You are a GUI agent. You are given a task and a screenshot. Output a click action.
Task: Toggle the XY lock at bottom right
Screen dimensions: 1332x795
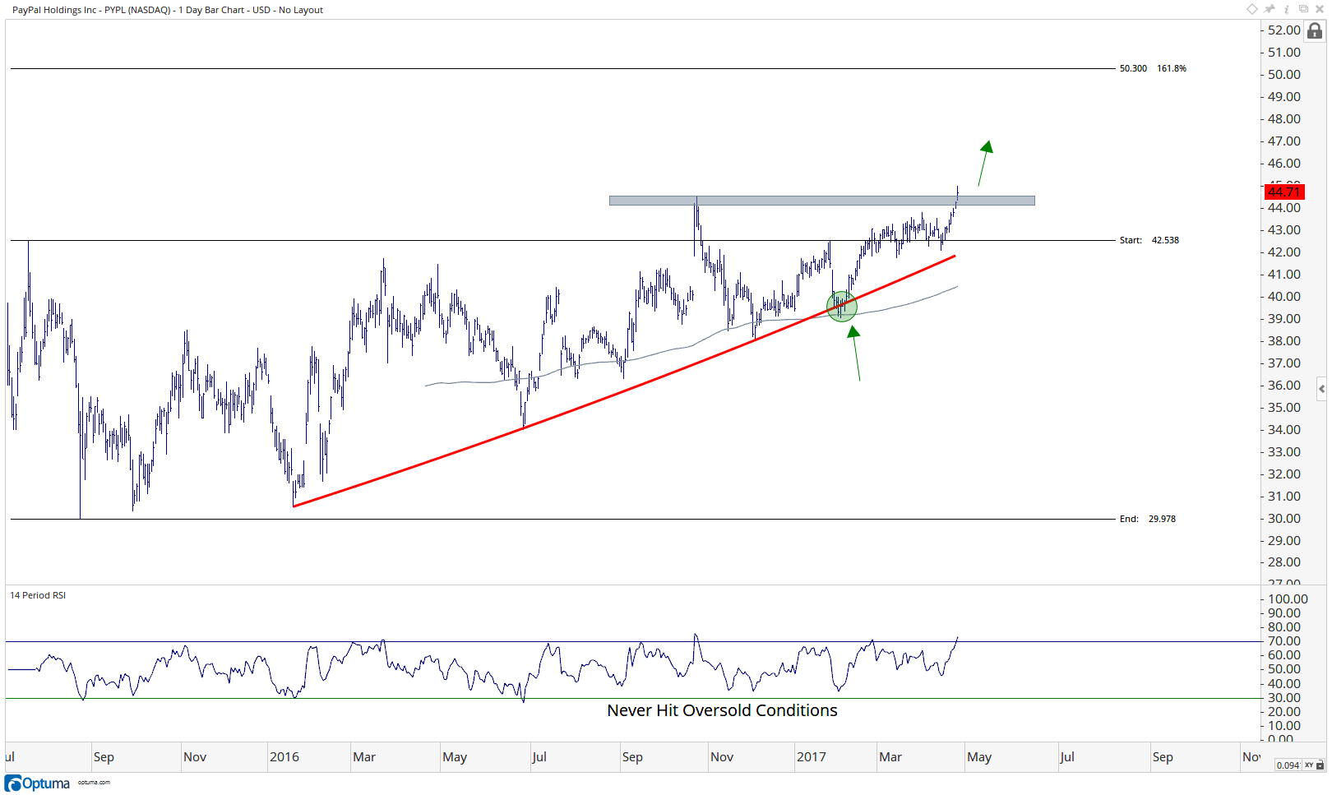coord(1313,765)
